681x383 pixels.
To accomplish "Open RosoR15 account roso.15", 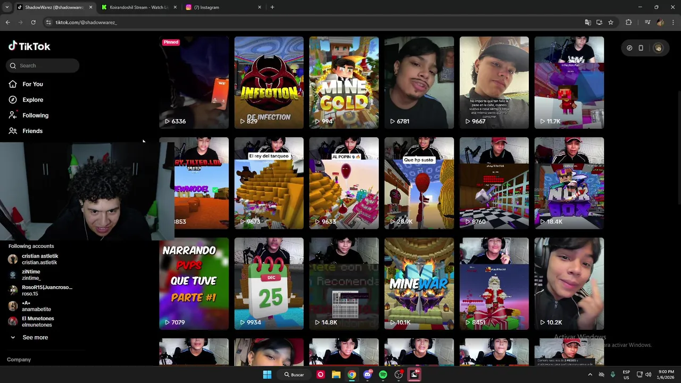I will pos(40,290).
